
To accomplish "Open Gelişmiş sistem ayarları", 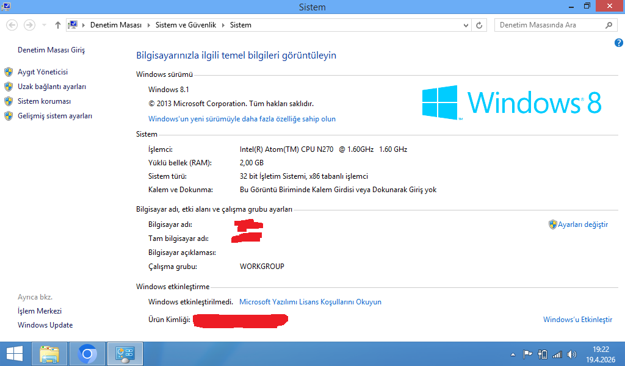I will pyautogui.click(x=54, y=116).
